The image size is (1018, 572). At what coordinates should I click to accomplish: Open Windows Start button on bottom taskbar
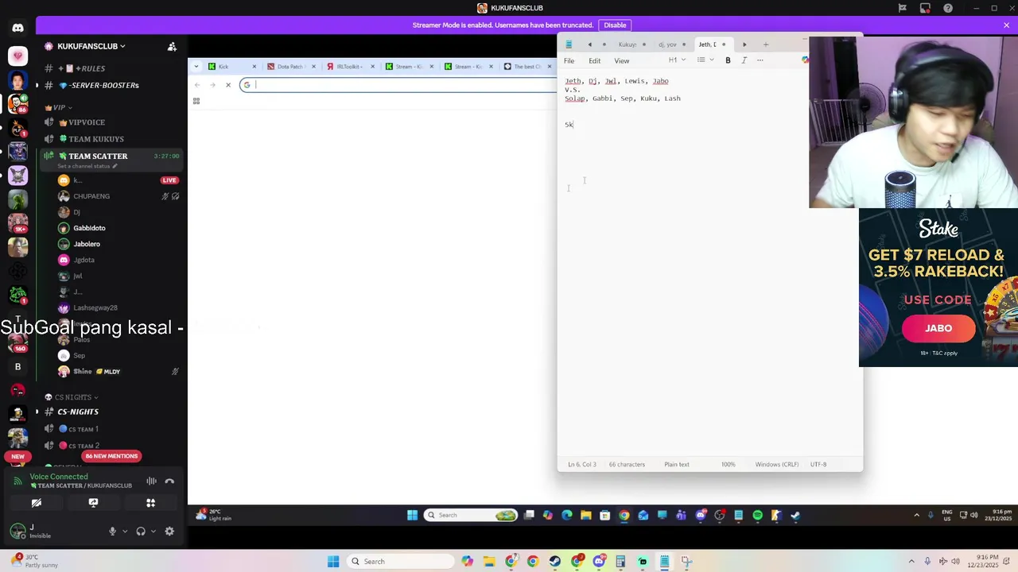coord(333,562)
